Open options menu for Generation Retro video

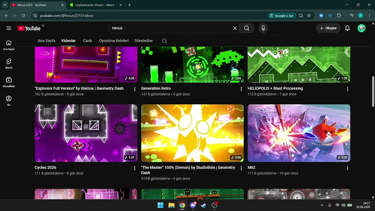point(241,89)
